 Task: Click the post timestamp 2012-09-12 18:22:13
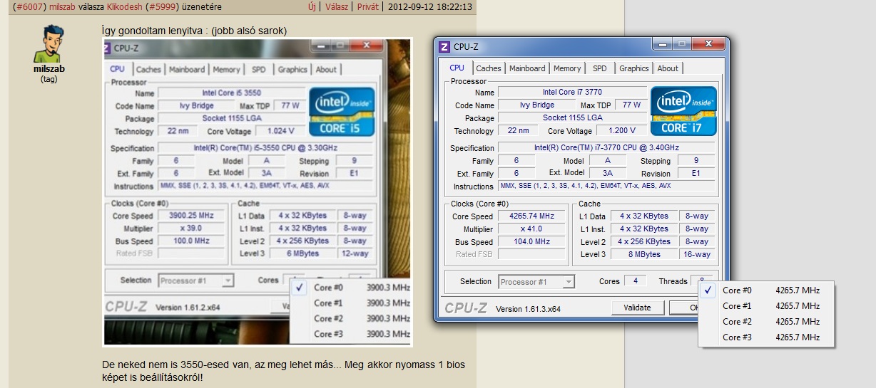coord(430,7)
